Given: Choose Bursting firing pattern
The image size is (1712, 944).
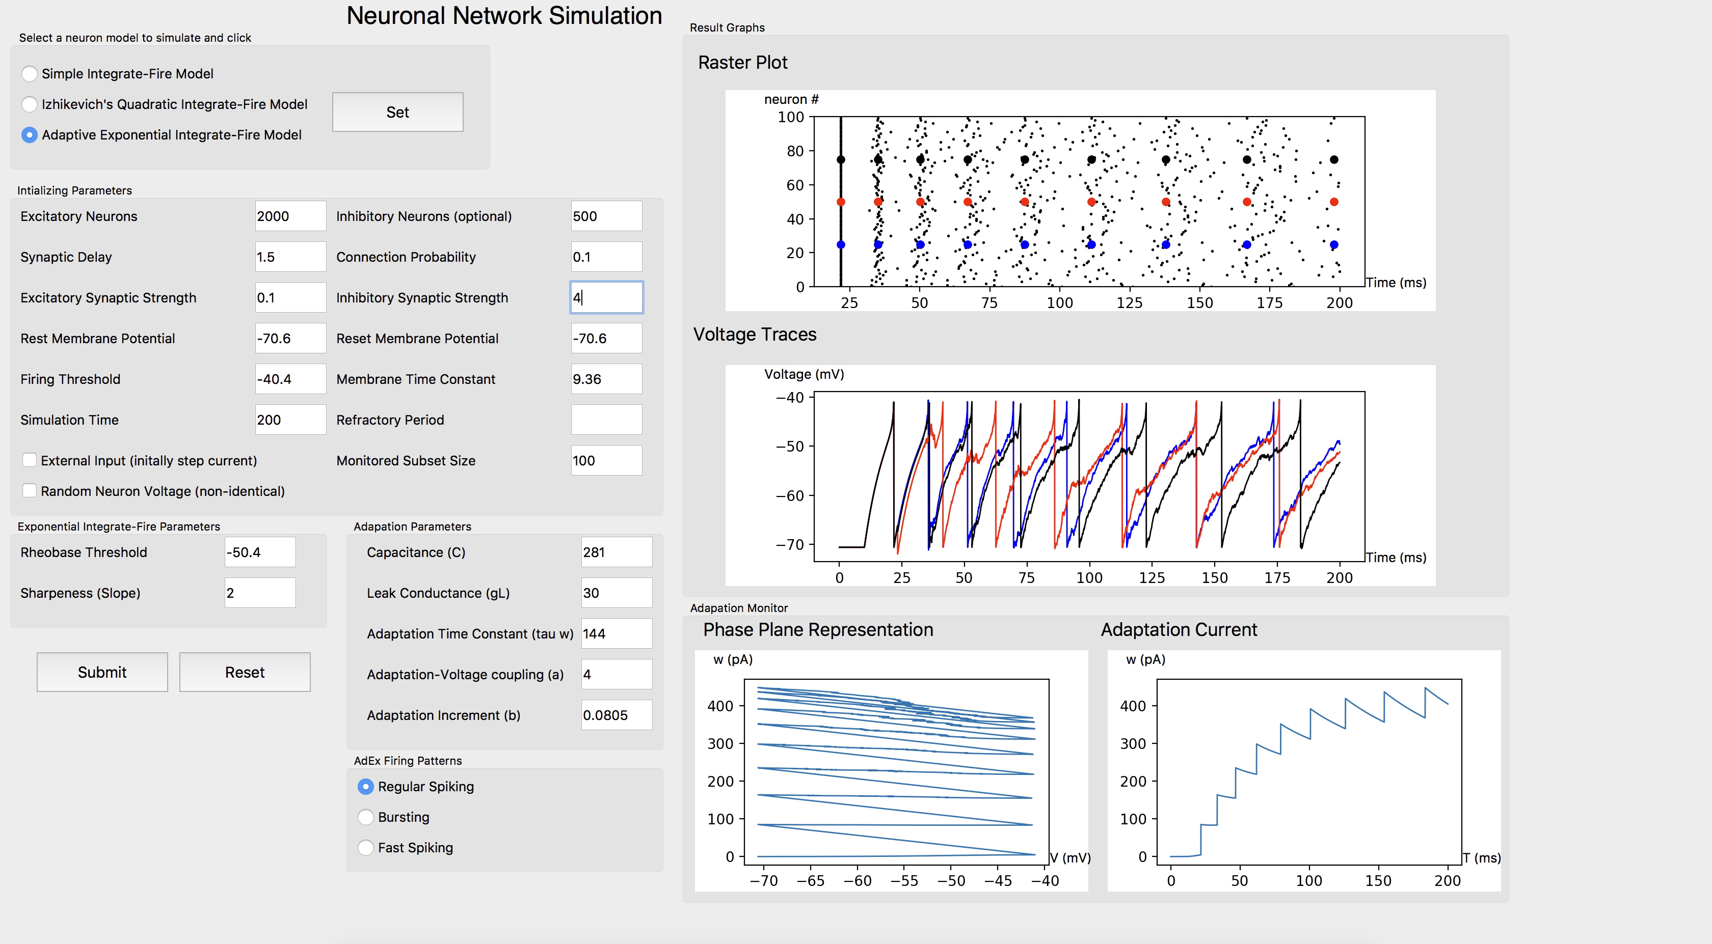Looking at the screenshot, I should click(365, 817).
